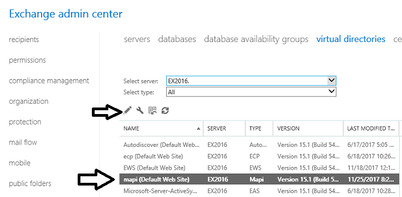The height and width of the screenshot is (197, 402).
Task: Open mail flow section
Action: 23,142
